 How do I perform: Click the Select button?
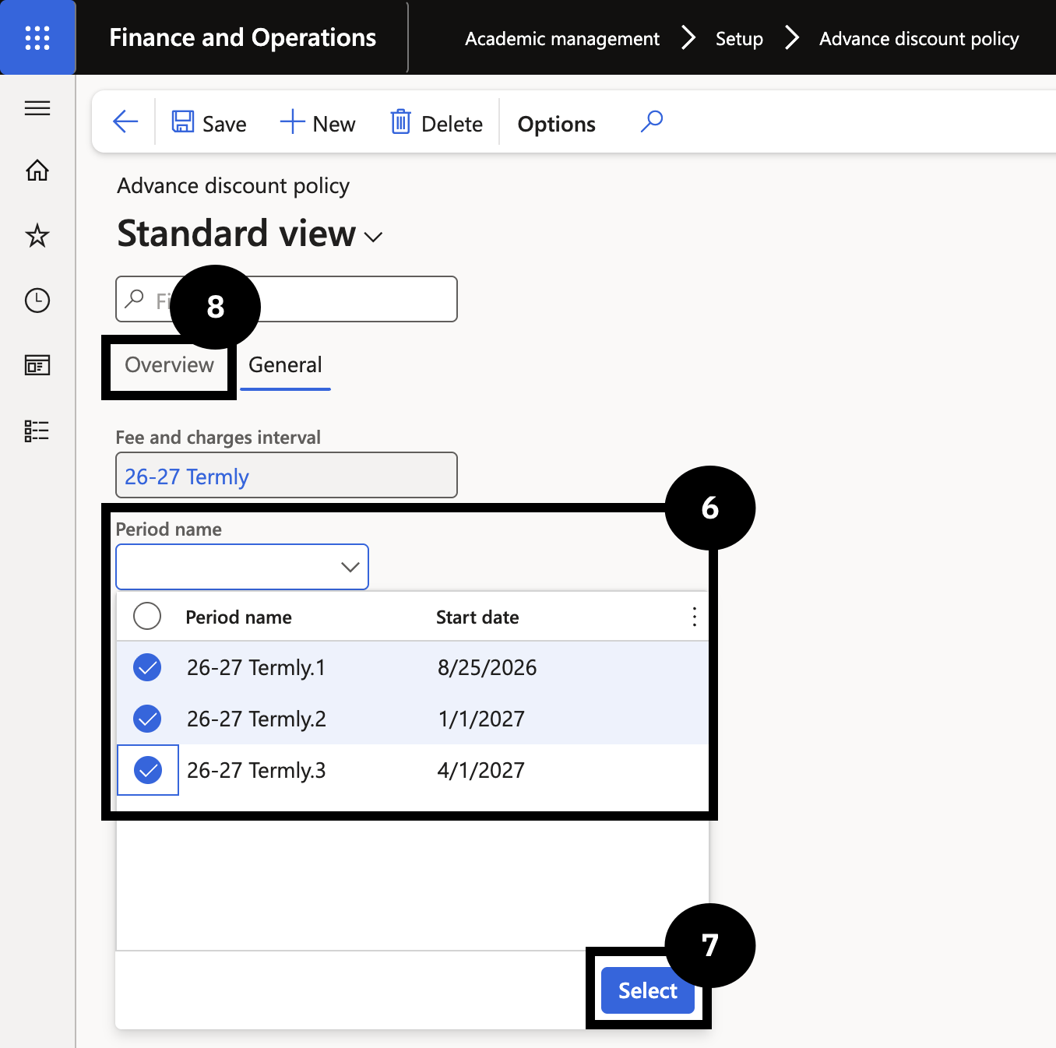(648, 990)
